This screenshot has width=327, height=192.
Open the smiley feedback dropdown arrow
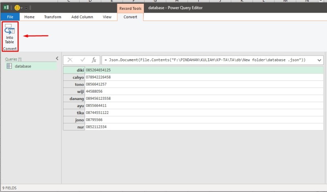coord(22,8)
